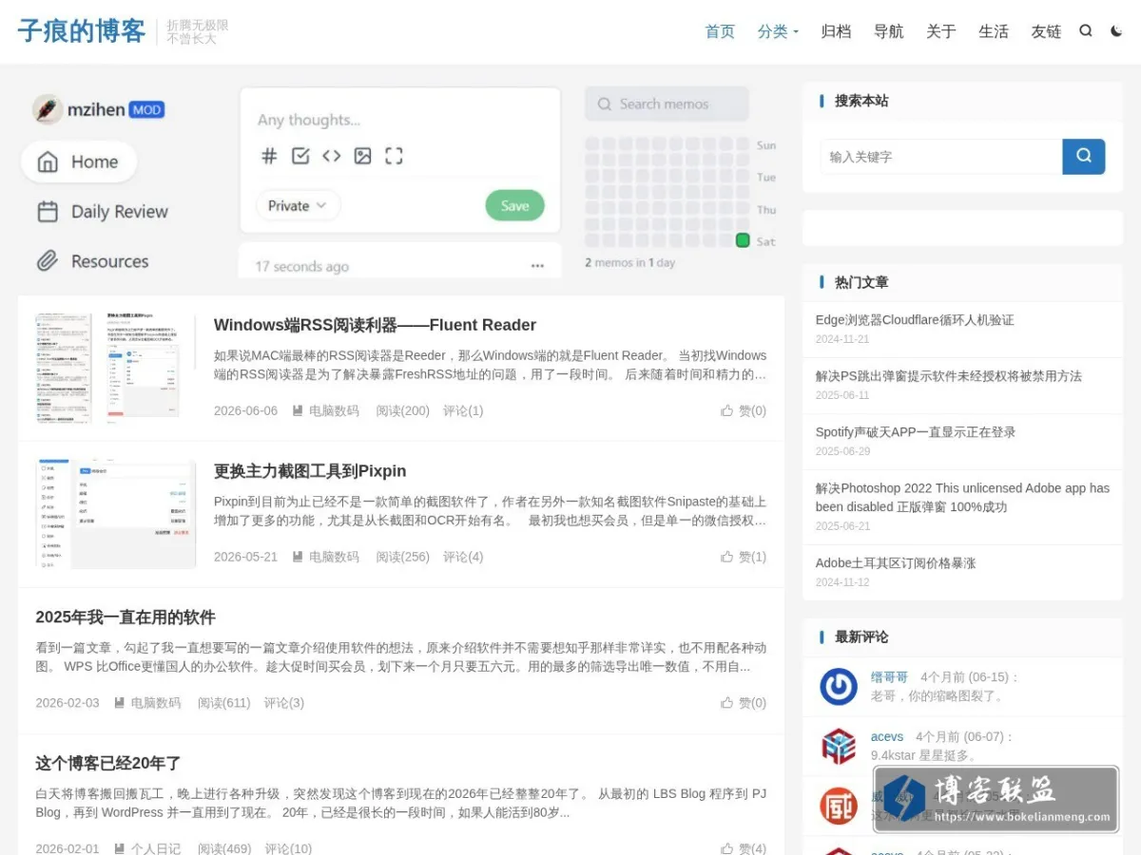
Task: Click the mzihen avatar image
Action: point(48,109)
